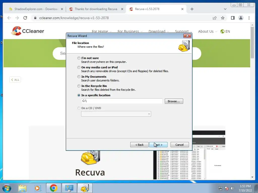This screenshot has height=193, width=258.
Task: Open Chrome's three-dot menu
Action: pos(249,18)
